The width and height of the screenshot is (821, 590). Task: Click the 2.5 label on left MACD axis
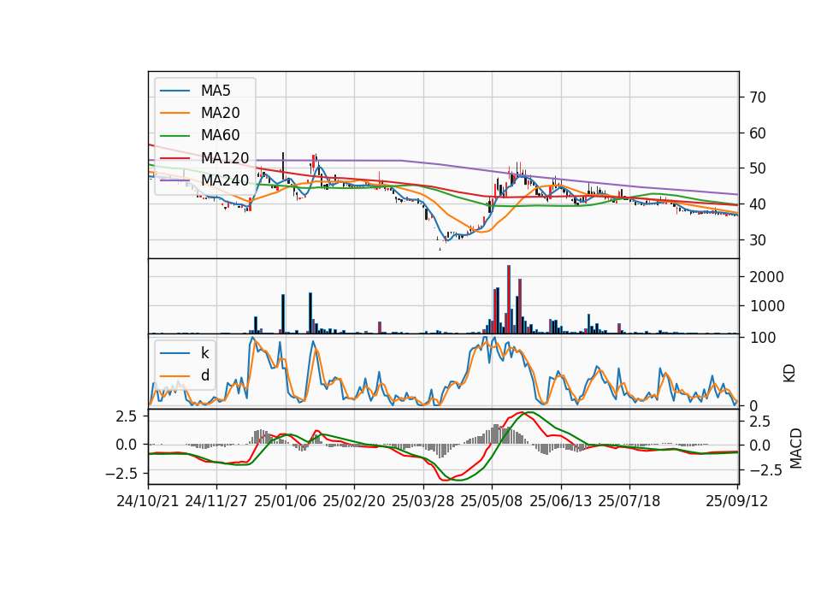coord(127,416)
